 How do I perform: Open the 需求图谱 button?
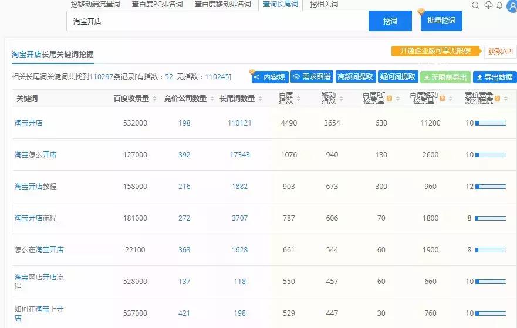coord(312,77)
